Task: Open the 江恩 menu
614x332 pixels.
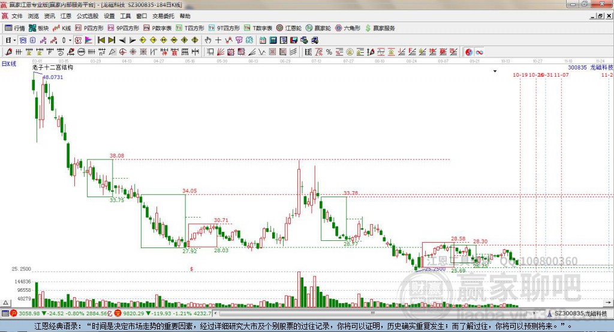Action: [66, 16]
